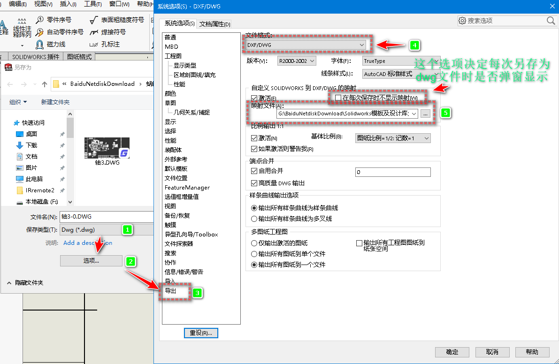
Task: Select Documents (文档) in sidebar
Action: click(x=31, y=156)
